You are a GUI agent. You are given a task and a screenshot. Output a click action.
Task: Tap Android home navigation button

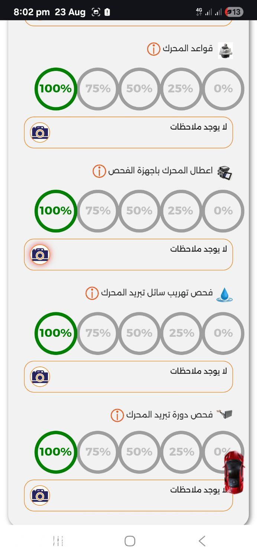(x=130, y=541)
